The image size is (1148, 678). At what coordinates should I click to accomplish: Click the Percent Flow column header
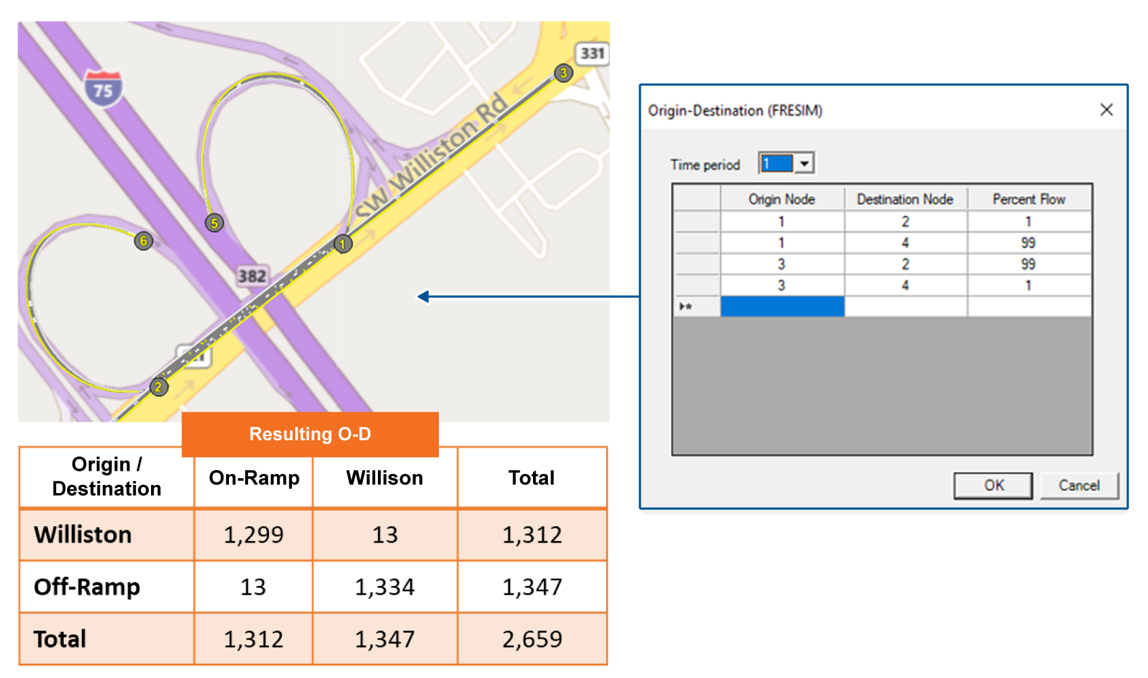point(1029,199)
